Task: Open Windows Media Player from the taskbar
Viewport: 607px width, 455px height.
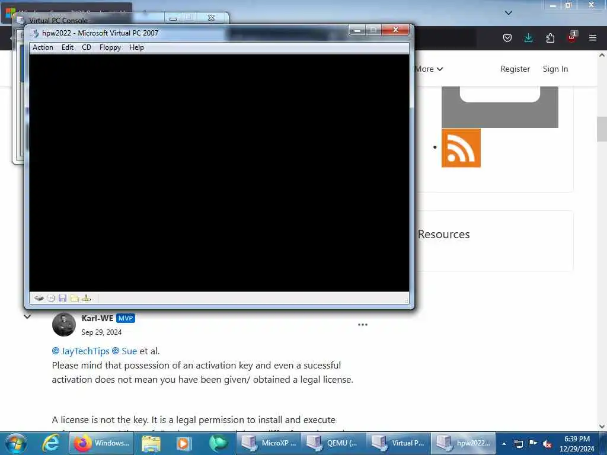Action: 184,443
